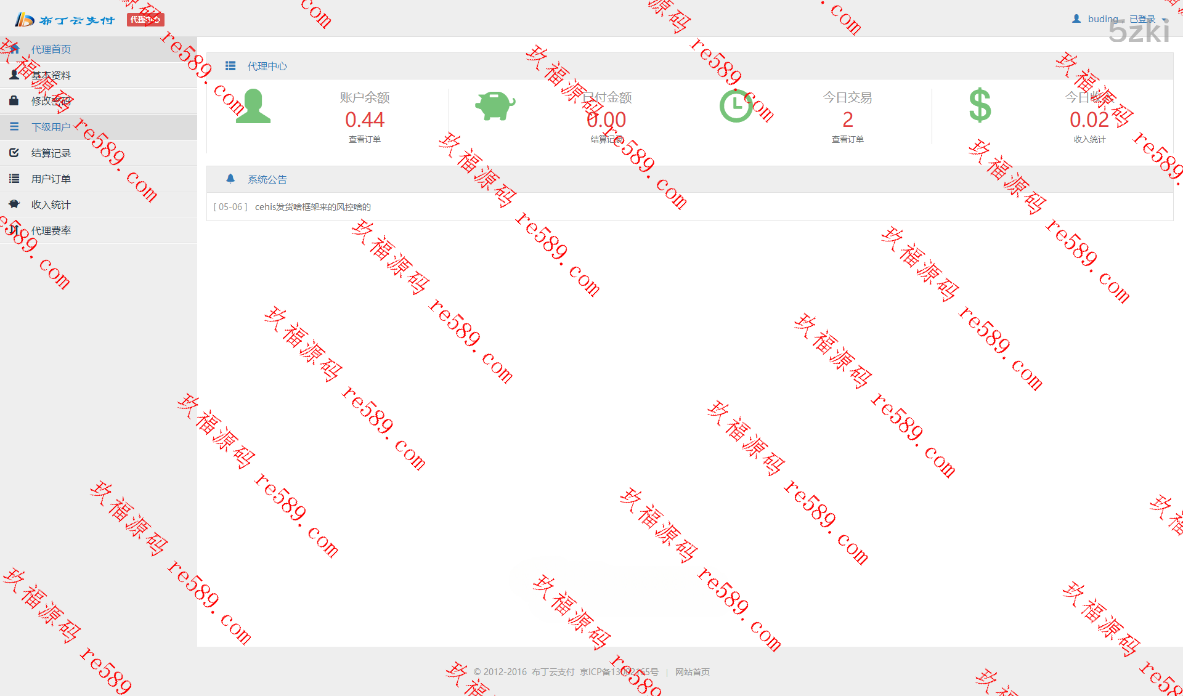Click 收入统计 link under today's income
This screenshot has height=696, width=1183.
click(x=1089, y=139)
